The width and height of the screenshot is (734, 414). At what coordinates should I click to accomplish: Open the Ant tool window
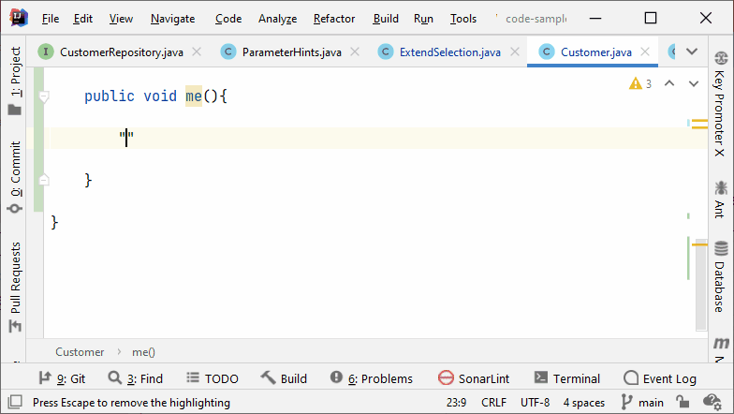pyautogui.click(x=719, y=200)
